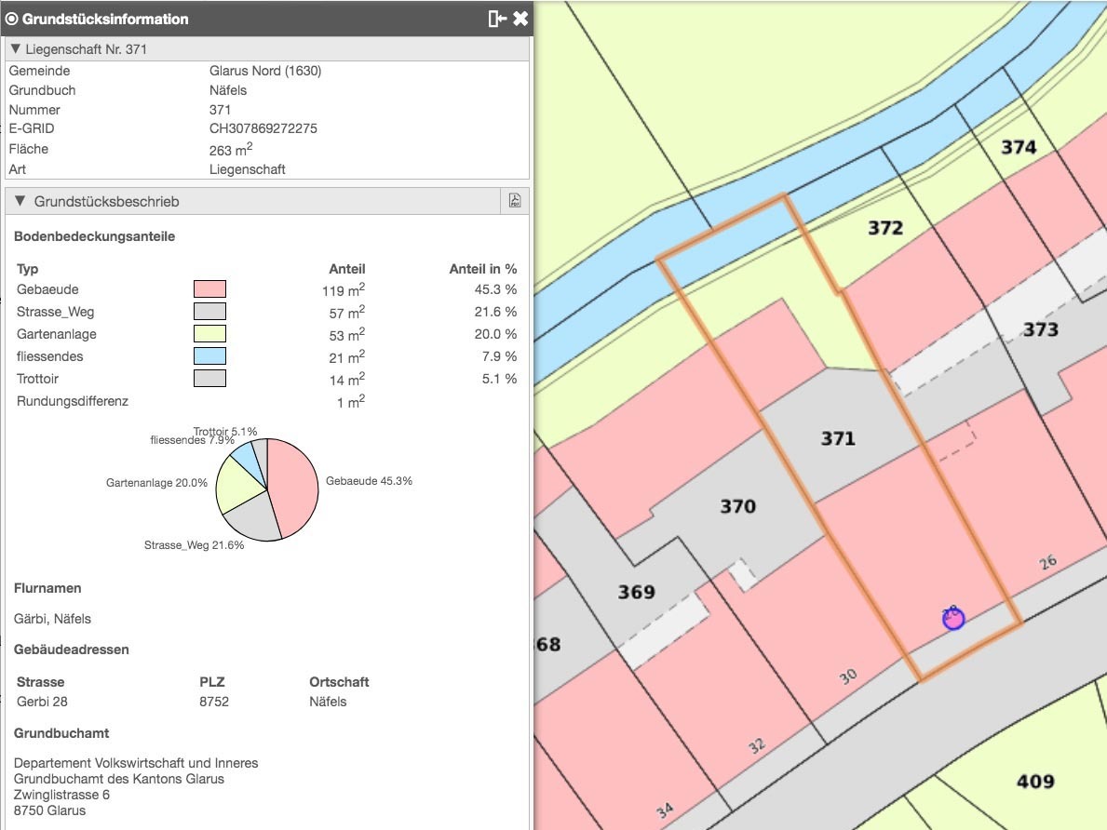This screenshot has width=1107, height=830.
Task: Collapse the Liegenschaft Nr. 371 section
Action: click(16, 49)
